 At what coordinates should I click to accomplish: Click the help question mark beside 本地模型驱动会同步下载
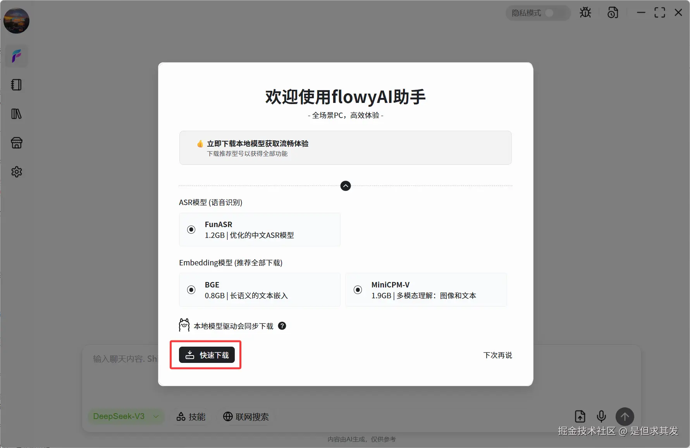(282, 326)
